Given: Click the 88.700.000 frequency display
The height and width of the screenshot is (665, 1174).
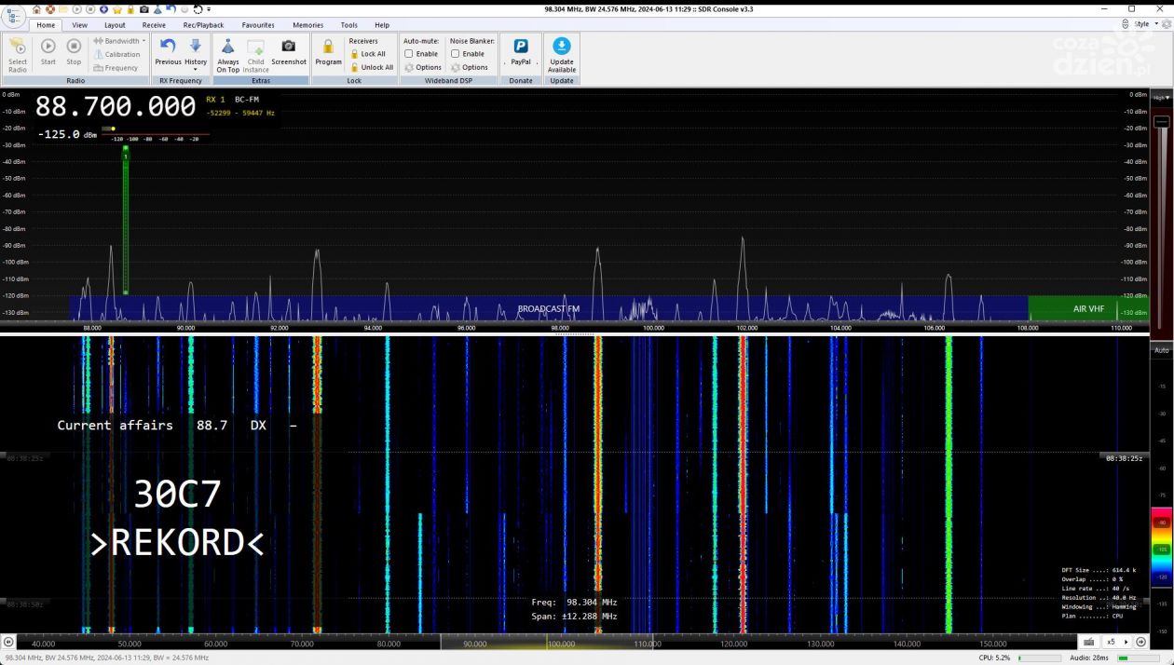Looking at the screenshot, I should click(x=116, y=107).
